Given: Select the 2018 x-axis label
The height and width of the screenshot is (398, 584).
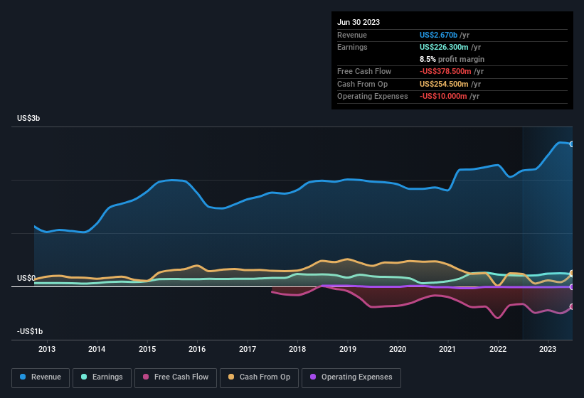Looking at the screenshot, I should click(297, 349).
